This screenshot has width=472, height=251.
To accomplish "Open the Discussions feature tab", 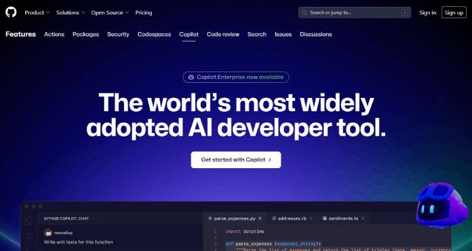I will [x=316, y=35].
